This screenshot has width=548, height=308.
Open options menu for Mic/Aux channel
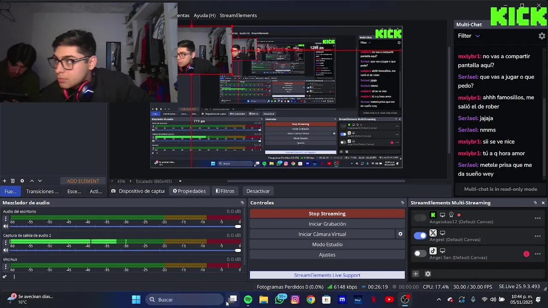tap(6, 267)
